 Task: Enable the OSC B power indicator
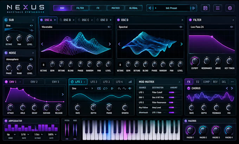point(61,20)
